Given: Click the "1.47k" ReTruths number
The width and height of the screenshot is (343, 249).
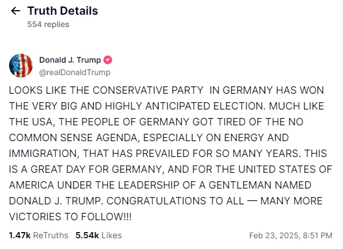Looking at the screenshot, I should pos(19,235).
